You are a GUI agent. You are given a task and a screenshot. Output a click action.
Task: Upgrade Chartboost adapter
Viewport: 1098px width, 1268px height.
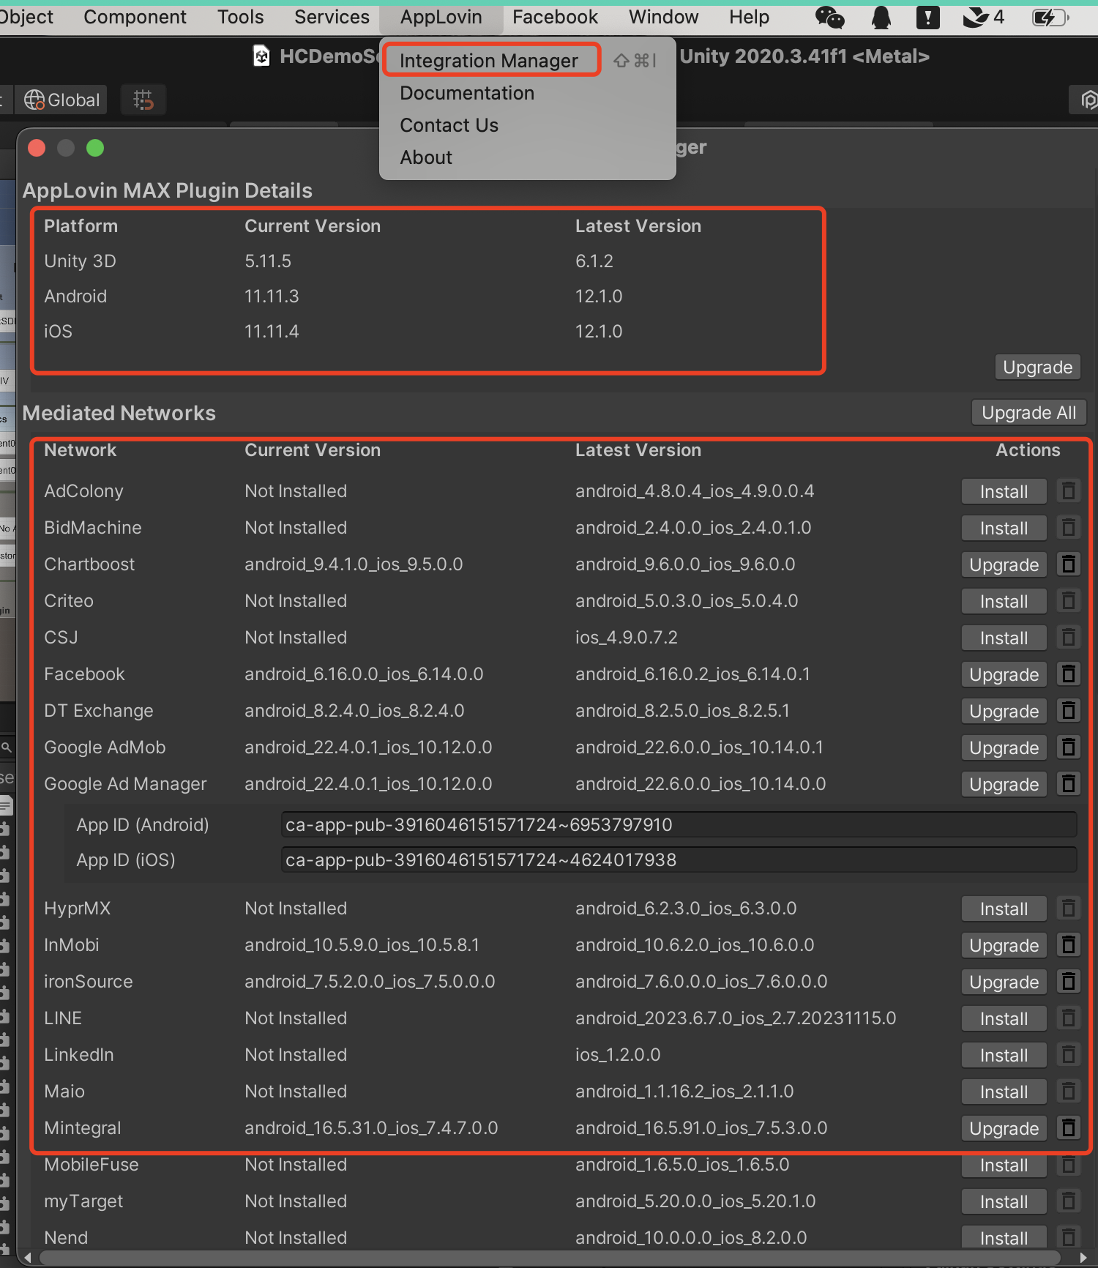(1004, 565)
